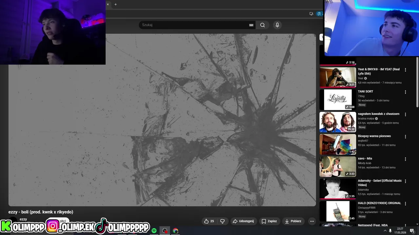Open 'Adamsky - Selavi [Official Music Video]' title
The height and width of the screenshot is (235, 419).
tap(380, 183)
